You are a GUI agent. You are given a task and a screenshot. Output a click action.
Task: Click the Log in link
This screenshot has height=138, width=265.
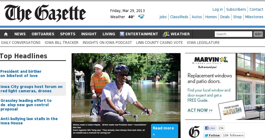coord(217,9)
